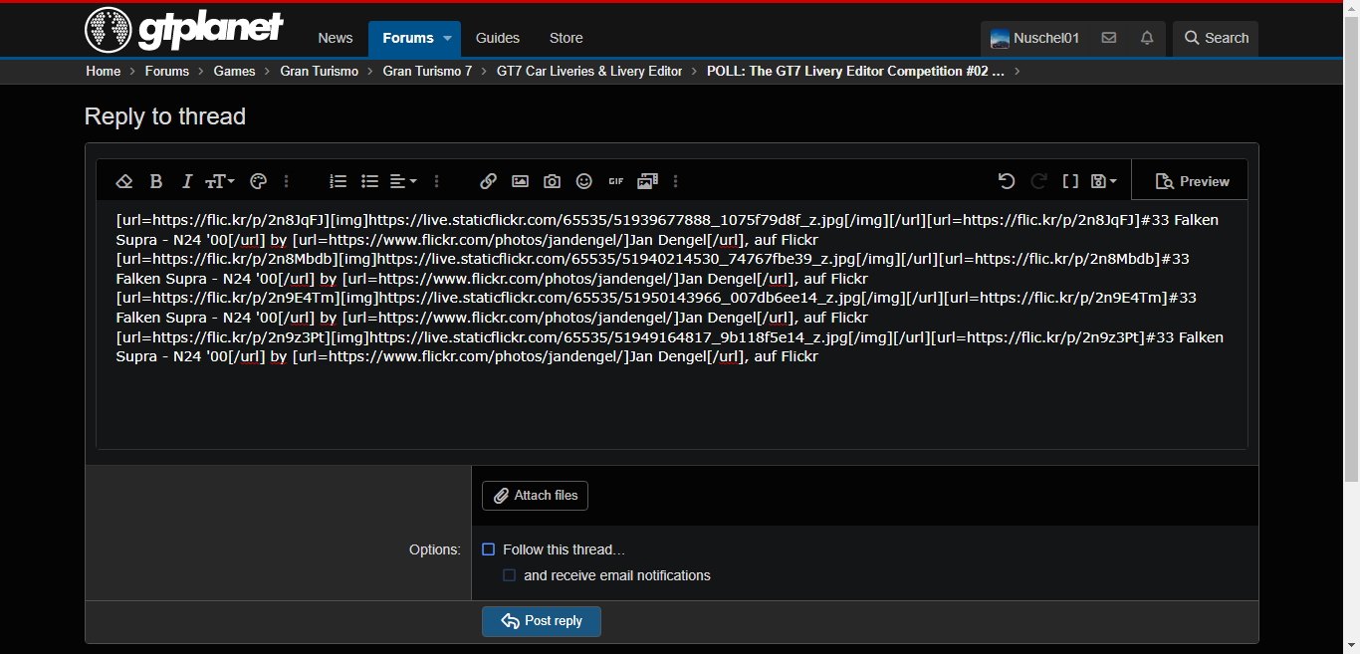Toggle italic formatting
1360x654 pixels.
(x=186, y=181)
